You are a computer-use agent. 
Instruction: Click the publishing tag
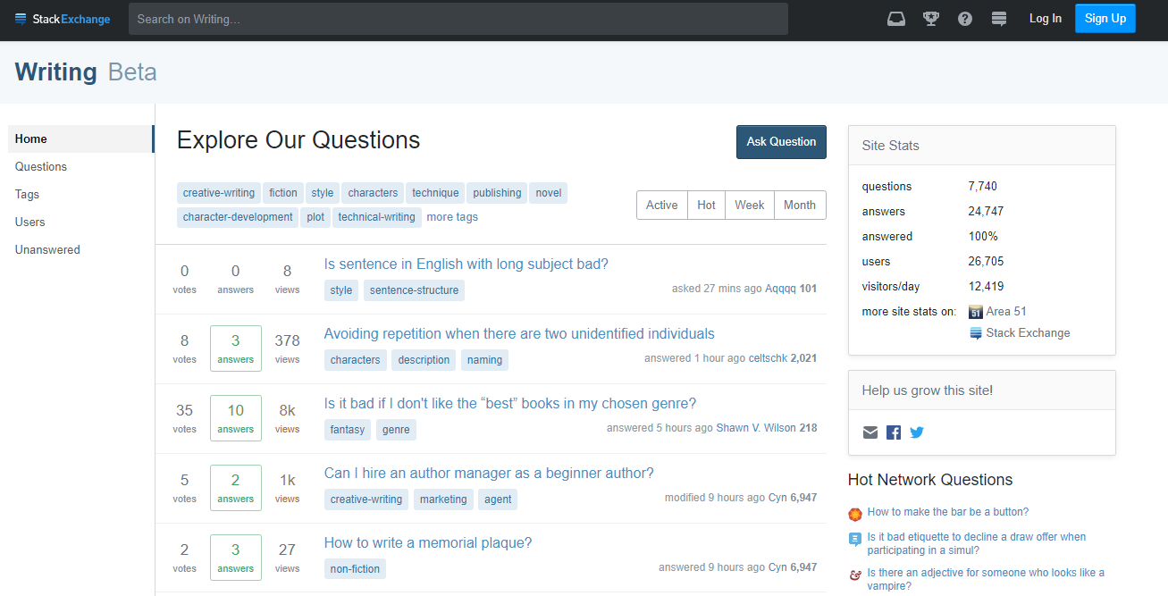click(x=497, y=193)
